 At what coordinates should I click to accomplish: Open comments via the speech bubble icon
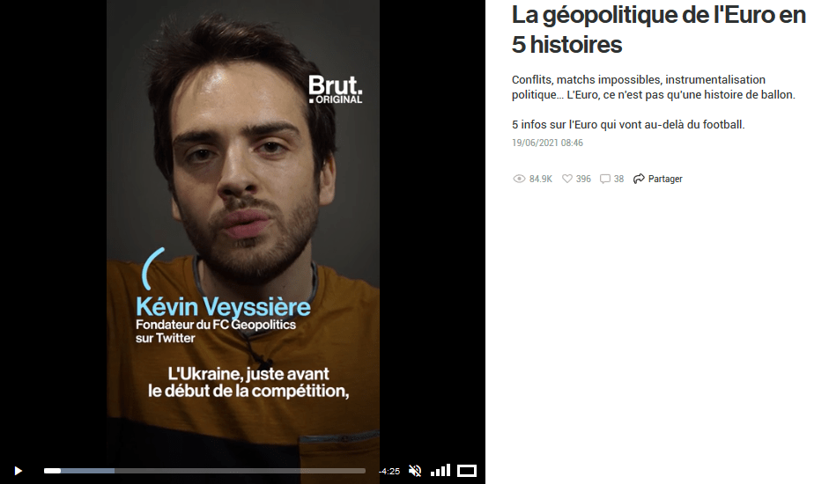605,180
